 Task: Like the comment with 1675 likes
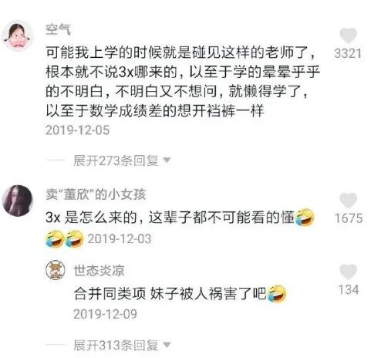348,200
